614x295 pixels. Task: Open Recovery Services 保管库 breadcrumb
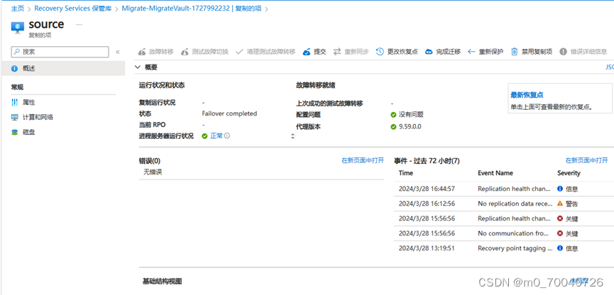pos(73,9)
